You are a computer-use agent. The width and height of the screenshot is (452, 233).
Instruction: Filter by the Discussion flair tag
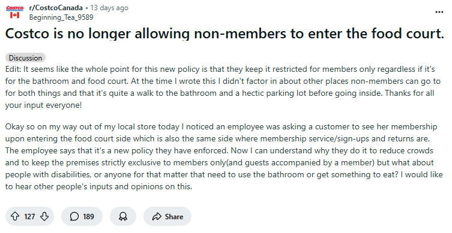(25, 58)
